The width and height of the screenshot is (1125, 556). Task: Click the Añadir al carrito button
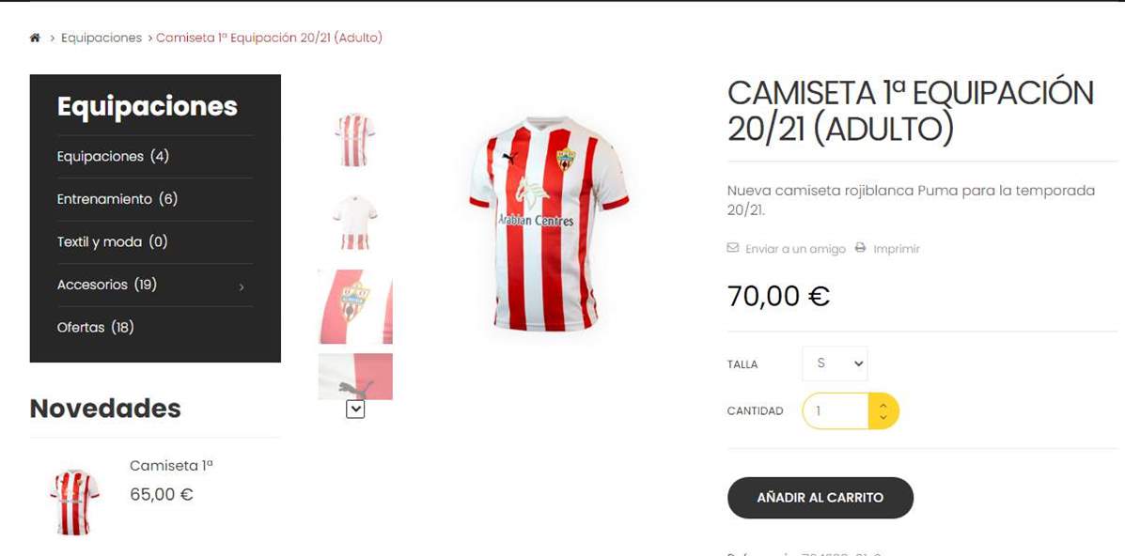820,498
